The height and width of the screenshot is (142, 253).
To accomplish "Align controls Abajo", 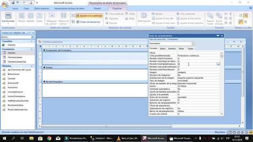I will pos(130,19).
